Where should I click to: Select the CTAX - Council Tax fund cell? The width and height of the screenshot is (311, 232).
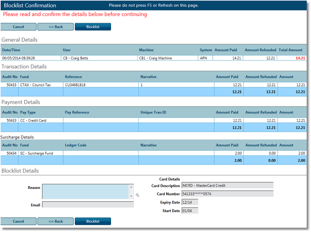[x=41, y=85]
